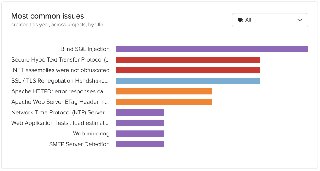Click the Secure HyperText Transfer Protocol bar
Viewport: 320px width, 171px height.
pos(187,59)
